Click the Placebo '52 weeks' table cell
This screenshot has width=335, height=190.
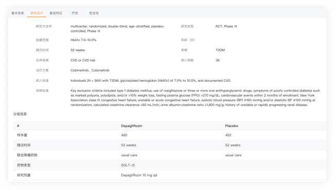[x=233, y=145]
